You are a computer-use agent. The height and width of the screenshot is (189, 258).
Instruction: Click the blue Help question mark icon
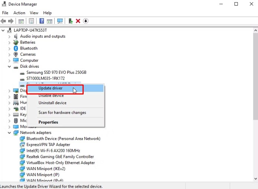click(x=42, y=21)
